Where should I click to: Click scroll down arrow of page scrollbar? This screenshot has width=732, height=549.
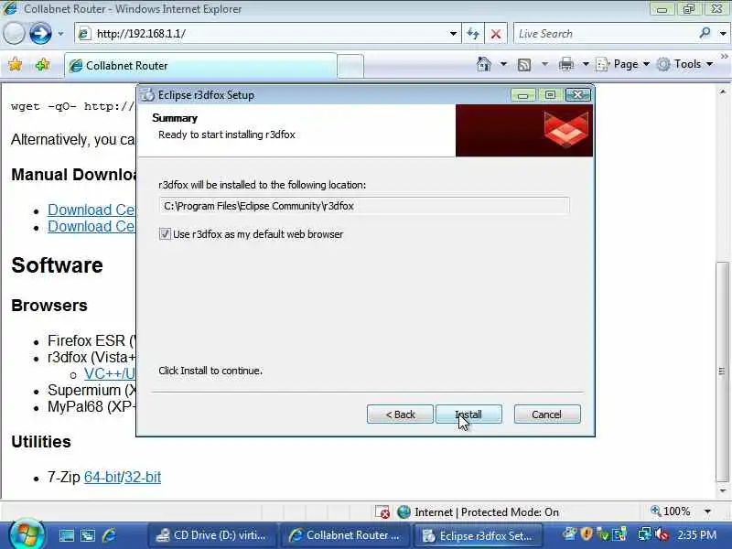(x=723, y=490)
